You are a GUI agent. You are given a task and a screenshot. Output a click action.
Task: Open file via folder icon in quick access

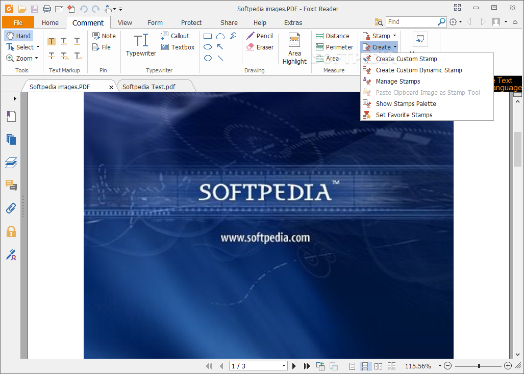22,9
